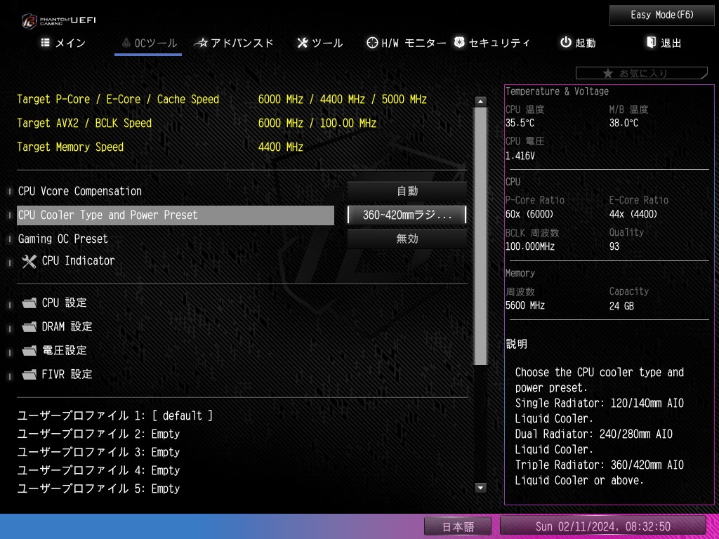
Task: Open the お気に入り favorites button
Action: 642,73
